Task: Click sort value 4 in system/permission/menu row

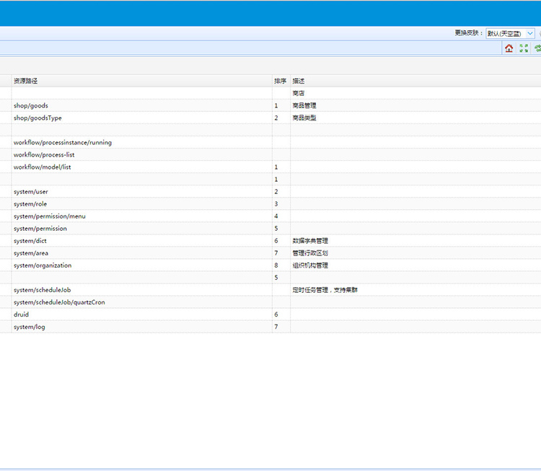Action: pyautogui.click(x=276, y=216)
